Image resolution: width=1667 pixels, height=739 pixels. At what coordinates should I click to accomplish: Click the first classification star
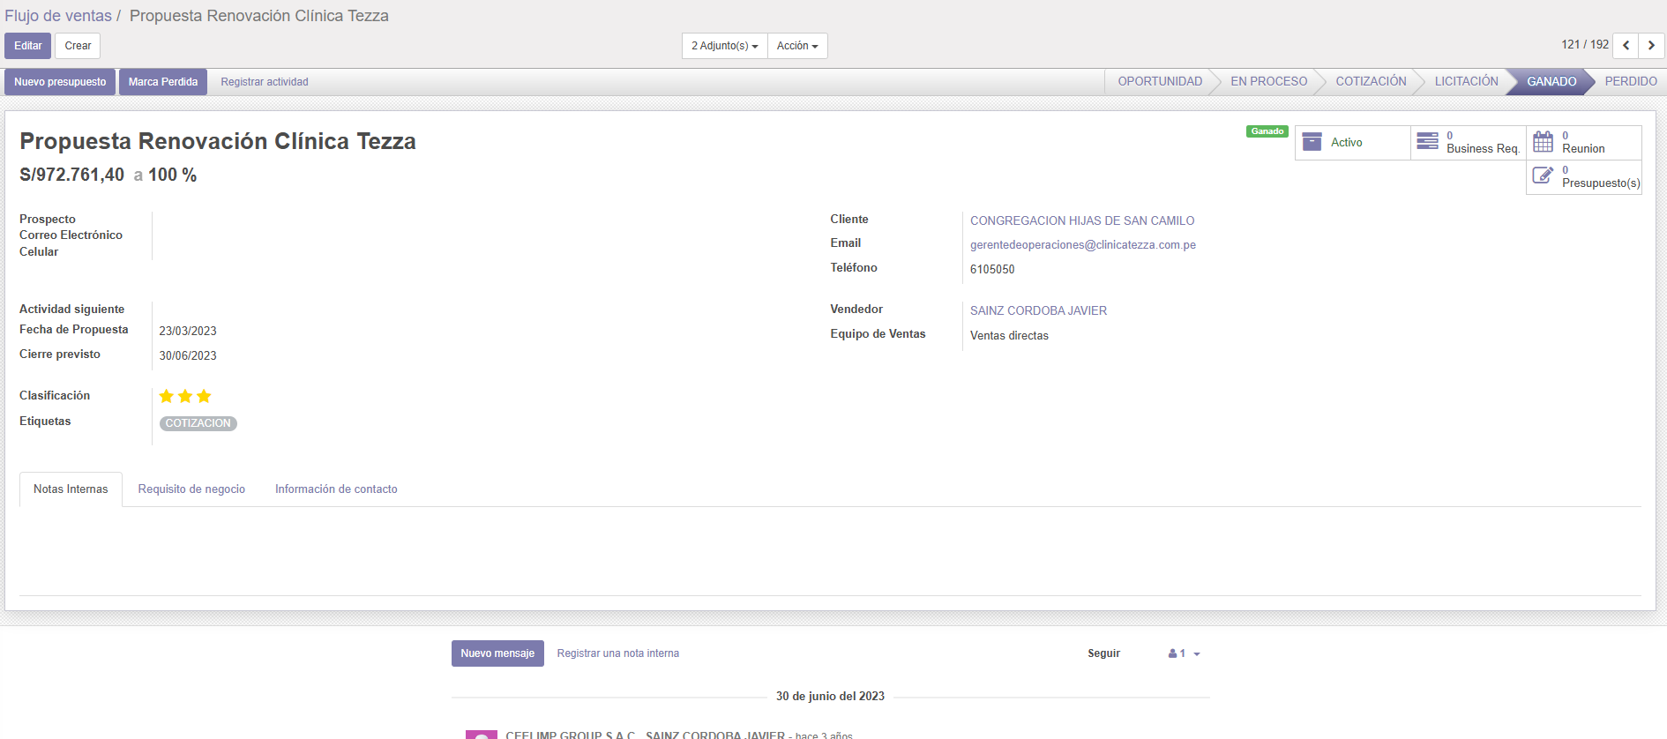click(x=166, y=396)
